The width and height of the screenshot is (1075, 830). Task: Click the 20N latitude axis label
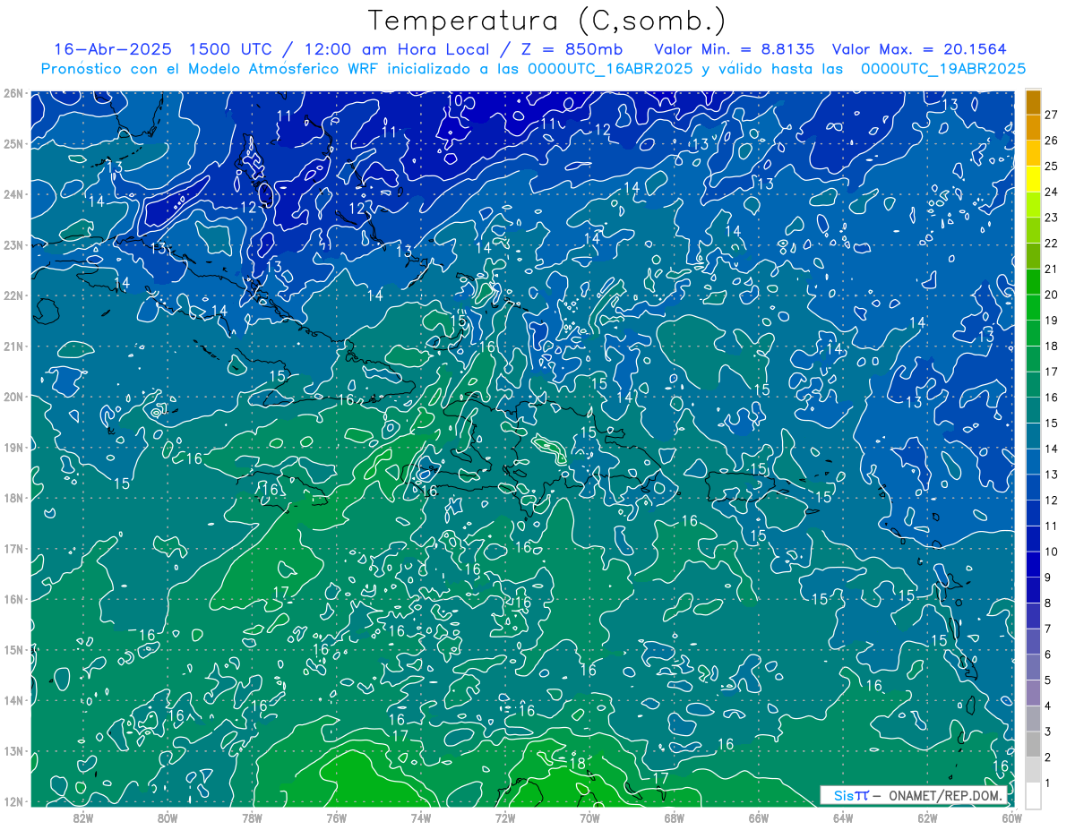[x=13, y=396]
